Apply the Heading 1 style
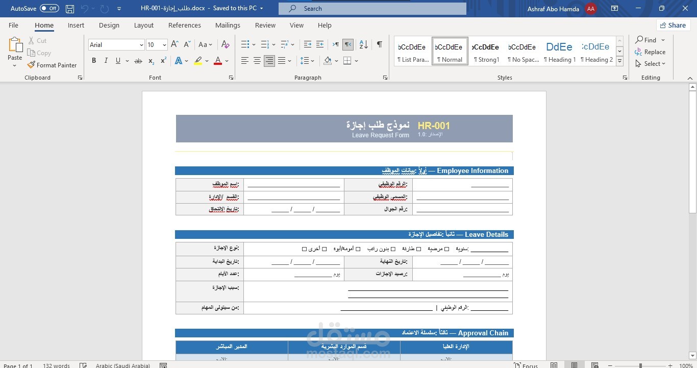 click(559, 51)
